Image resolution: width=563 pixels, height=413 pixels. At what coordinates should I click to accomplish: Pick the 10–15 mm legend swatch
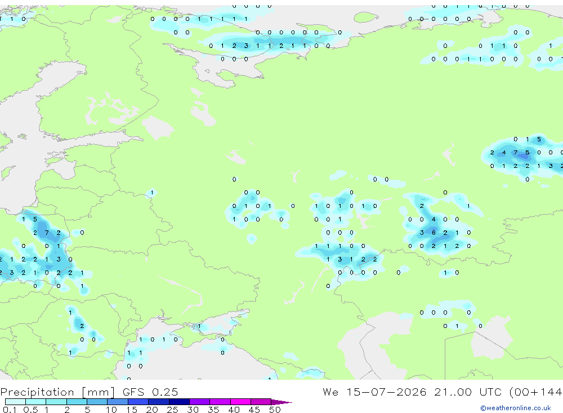pyautogui.click(x=118, y=402)
